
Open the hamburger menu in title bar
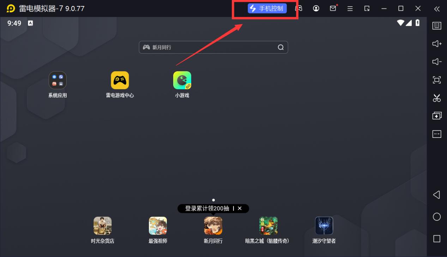350,8
